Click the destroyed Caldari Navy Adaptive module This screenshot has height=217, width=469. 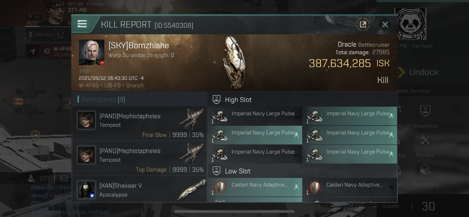[350, 187]
